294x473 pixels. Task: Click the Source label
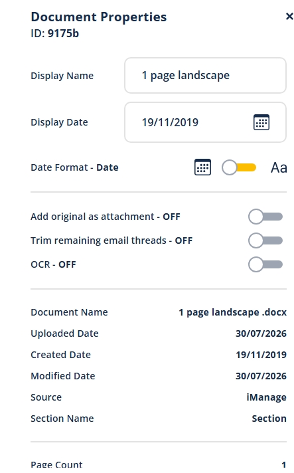pyautogui.click(x=46, y=397)
